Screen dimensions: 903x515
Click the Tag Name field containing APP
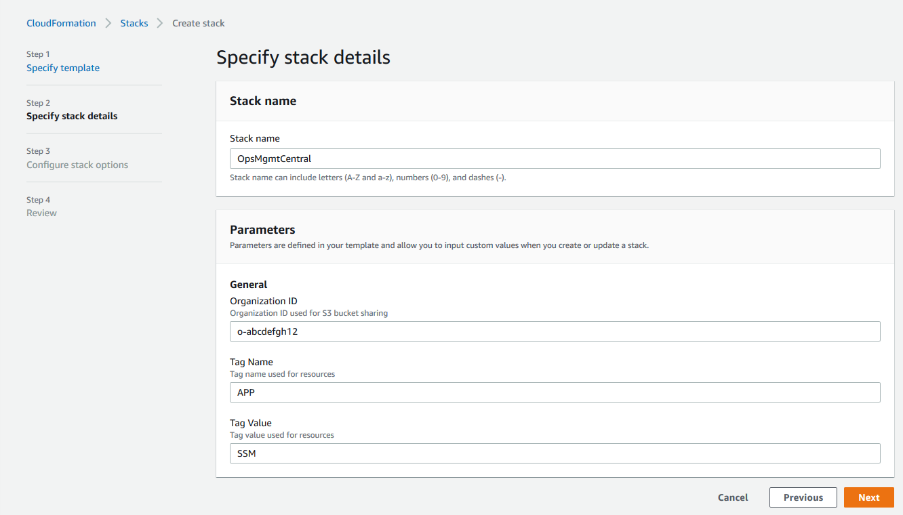(x=555, y=392)
